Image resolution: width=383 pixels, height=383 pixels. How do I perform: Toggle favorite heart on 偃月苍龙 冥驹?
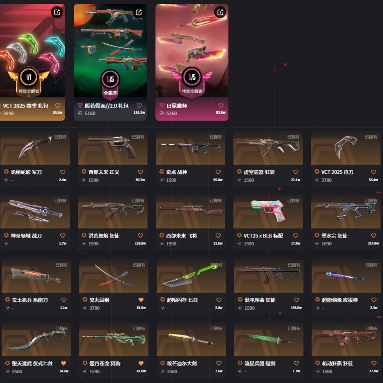click(x=141, y=363)
